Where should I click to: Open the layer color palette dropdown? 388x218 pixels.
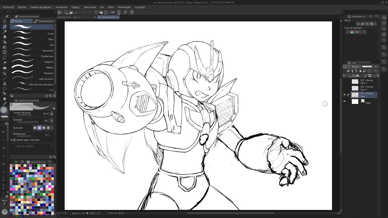coord(346,67)
